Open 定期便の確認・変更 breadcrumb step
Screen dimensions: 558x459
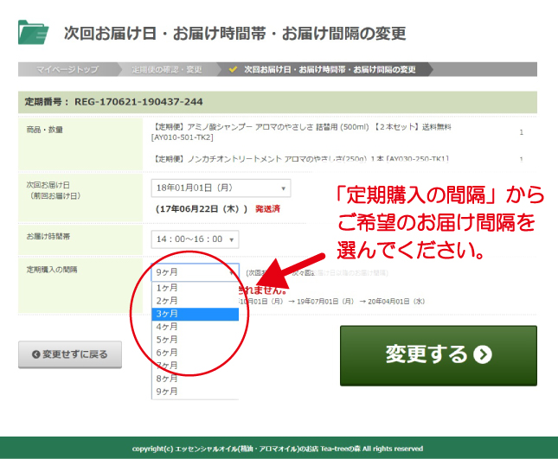point(166,69)
